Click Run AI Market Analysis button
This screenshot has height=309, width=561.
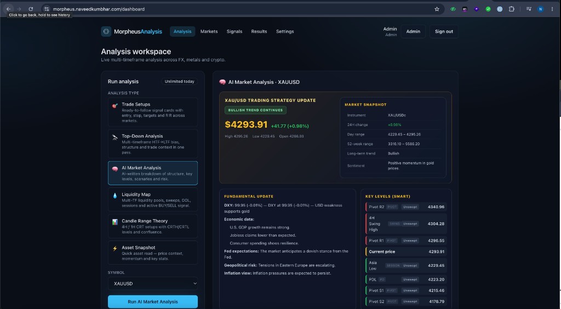[153, 302]
